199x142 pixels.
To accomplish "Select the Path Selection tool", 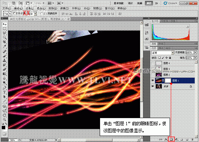I will click(x=5, y=97).
